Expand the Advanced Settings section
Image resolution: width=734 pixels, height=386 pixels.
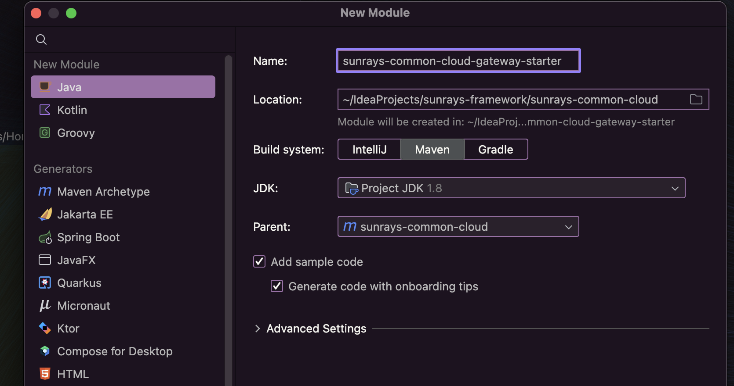pos(258,329)
